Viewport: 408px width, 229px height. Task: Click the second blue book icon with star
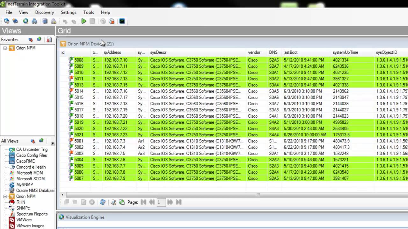click(x=15, y=21)
